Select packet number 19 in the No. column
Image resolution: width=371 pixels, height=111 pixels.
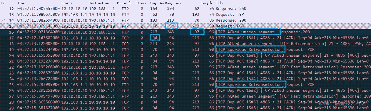(x=11, y=50)
